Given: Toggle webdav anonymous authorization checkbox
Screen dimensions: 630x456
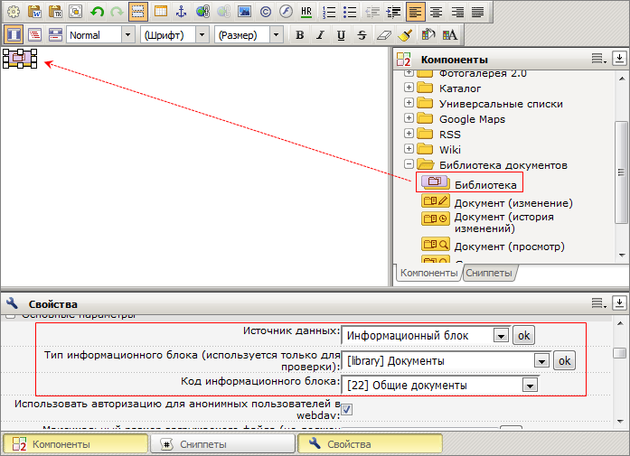Looking at the screenshot, I should pyautogui.click(x=345, y=410).
